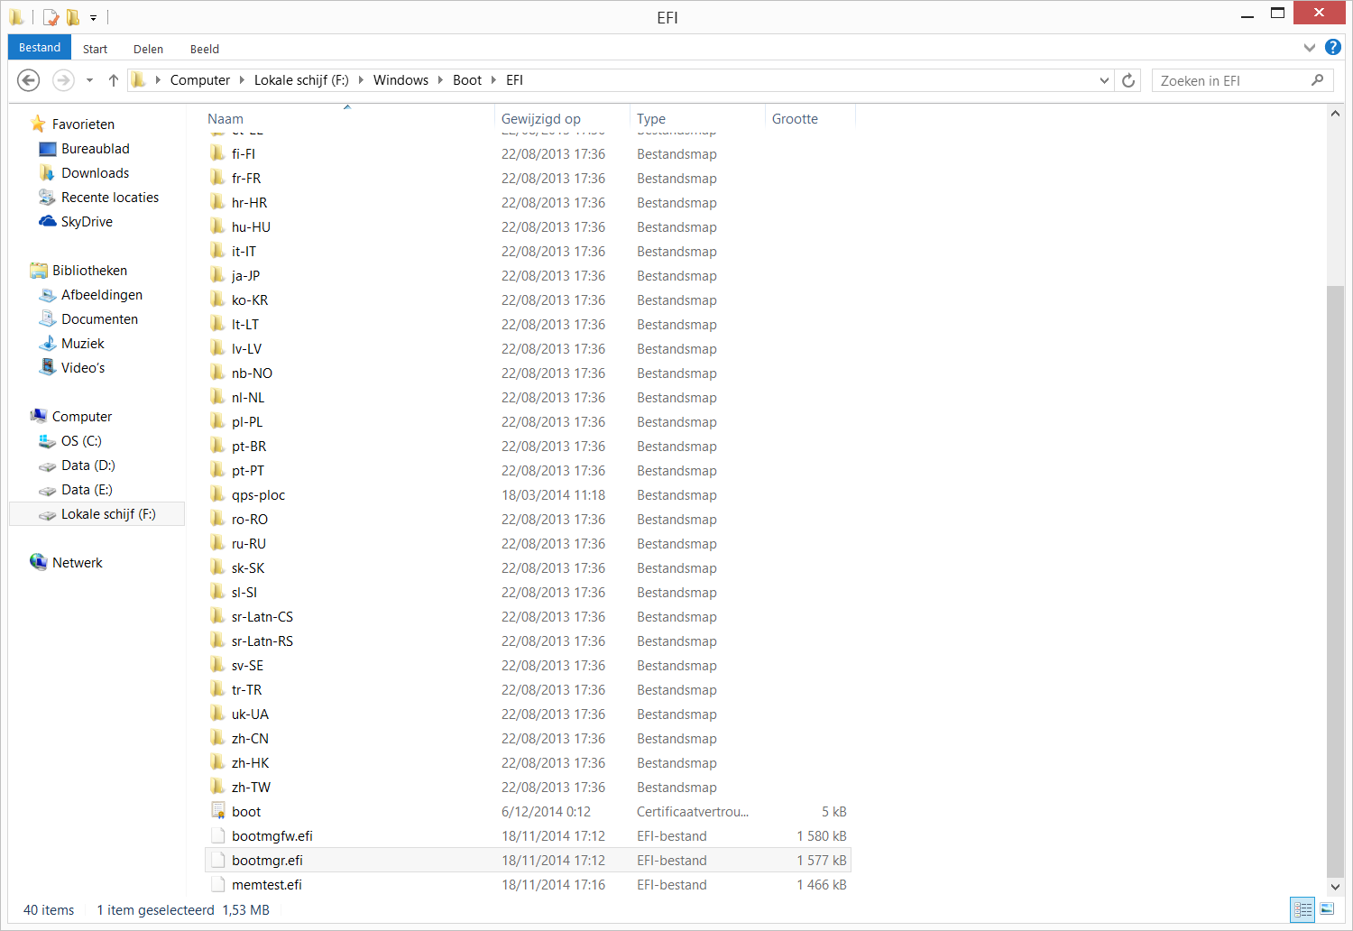Go up one folder level
Viewport: 1353px width, 931px height.
[114, 80]
